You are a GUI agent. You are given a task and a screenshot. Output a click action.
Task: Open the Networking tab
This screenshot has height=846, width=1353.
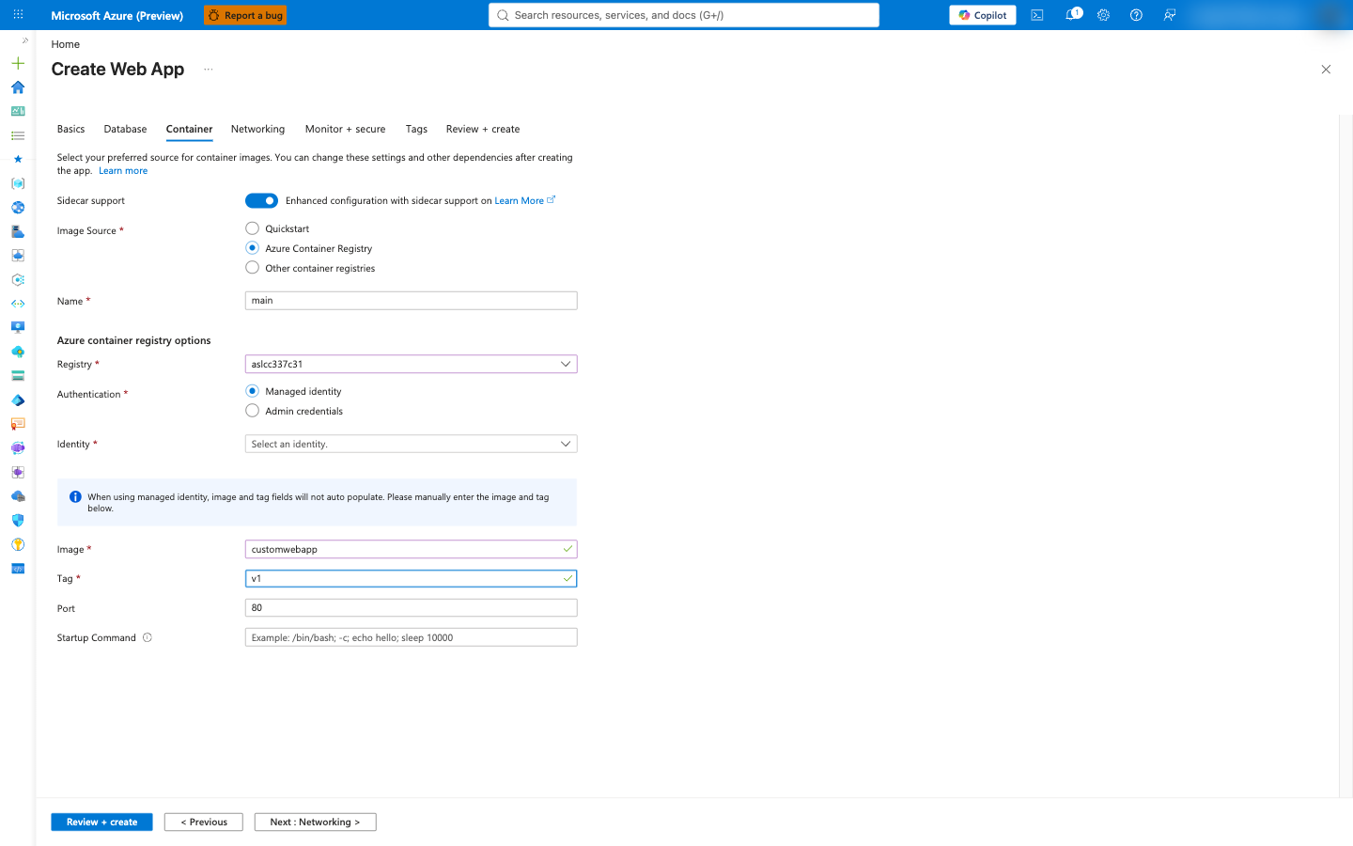tap(257, 129)
